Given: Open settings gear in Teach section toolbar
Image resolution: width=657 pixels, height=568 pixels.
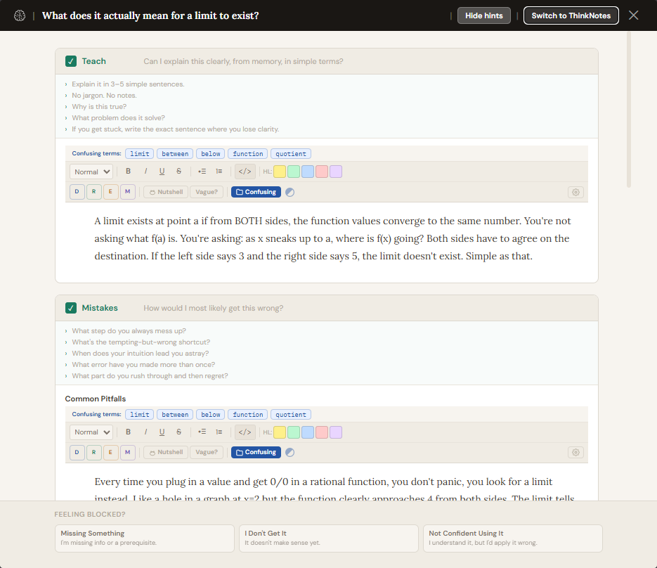Looking at the screenshot, I should (x=575, y=192).
